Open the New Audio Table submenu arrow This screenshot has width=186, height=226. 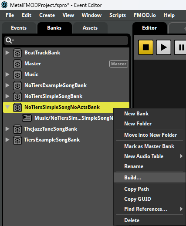tap(181, 156)
